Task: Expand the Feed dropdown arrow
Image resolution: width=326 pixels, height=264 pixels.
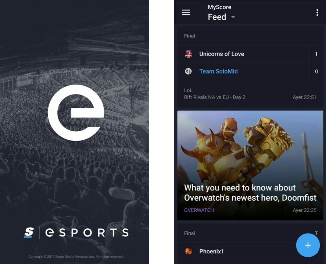Action: (233, 17)
